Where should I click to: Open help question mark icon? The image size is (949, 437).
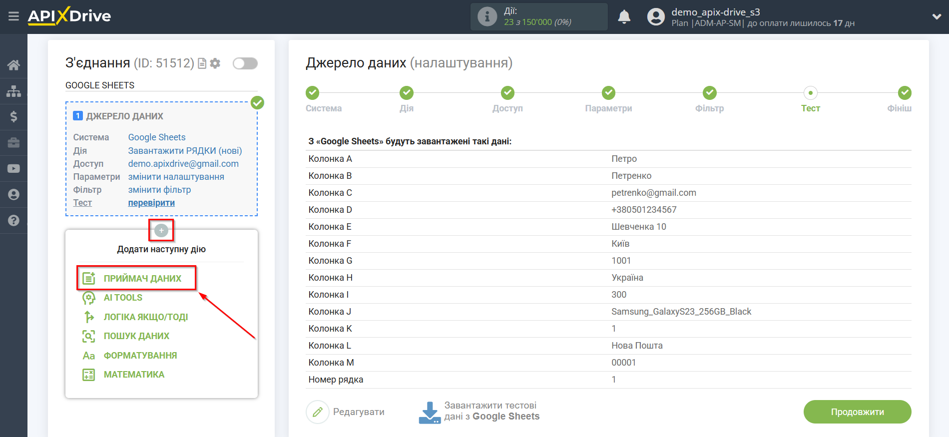coord(13,220)
